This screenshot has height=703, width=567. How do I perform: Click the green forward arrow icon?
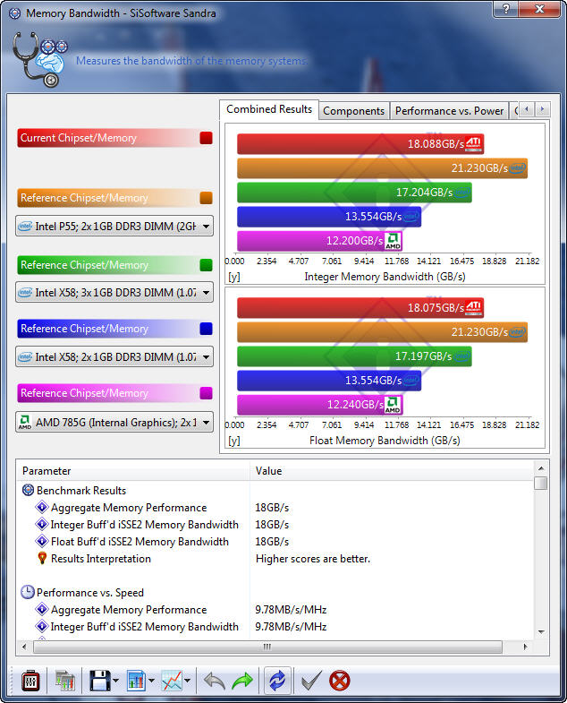(x=242, y=681)
